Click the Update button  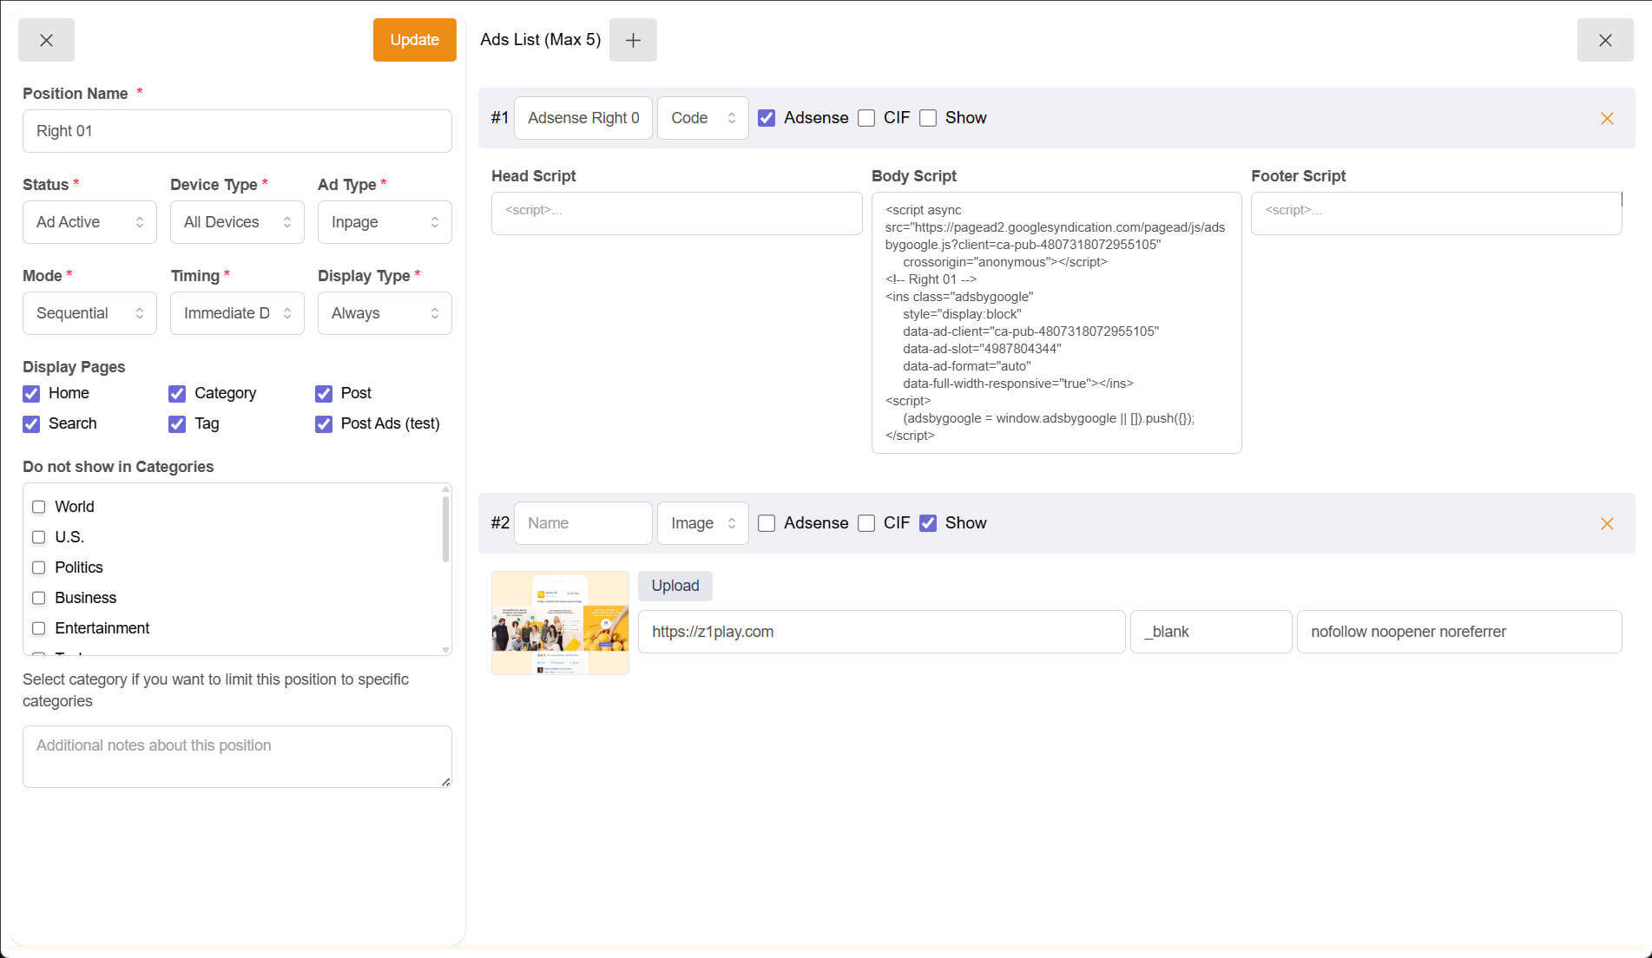point(414,40)
